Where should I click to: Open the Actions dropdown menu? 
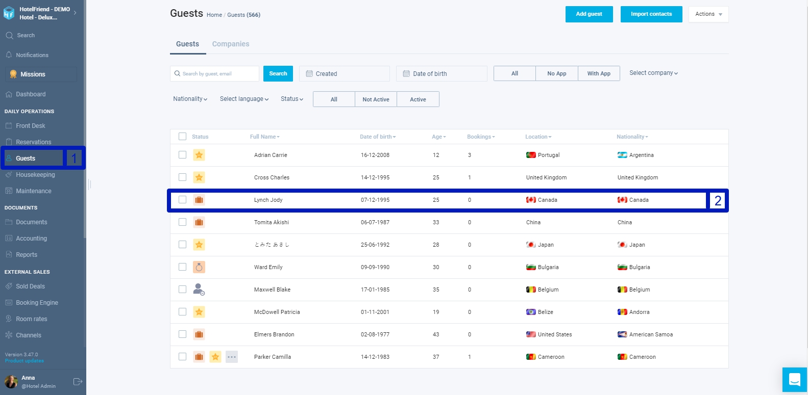tap(708, 14)
